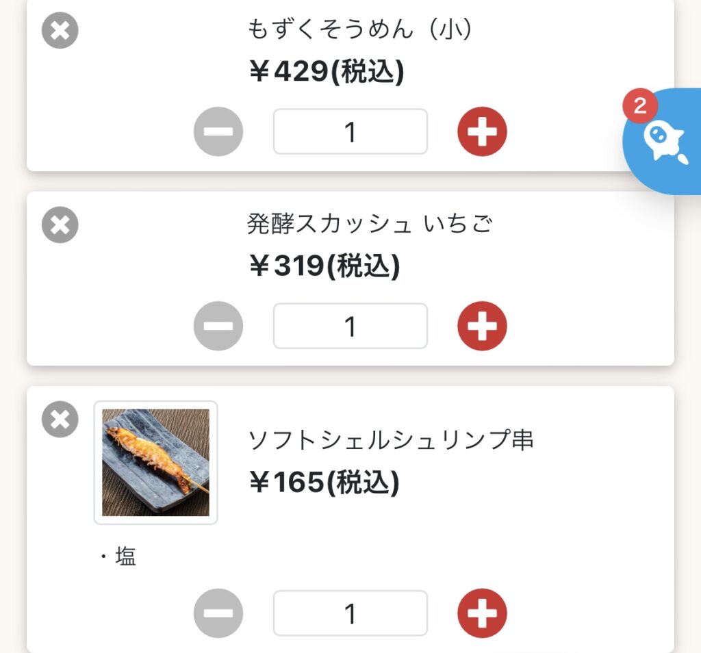Increase もずくそうめん quantity with plus icon

click(482, 131)
